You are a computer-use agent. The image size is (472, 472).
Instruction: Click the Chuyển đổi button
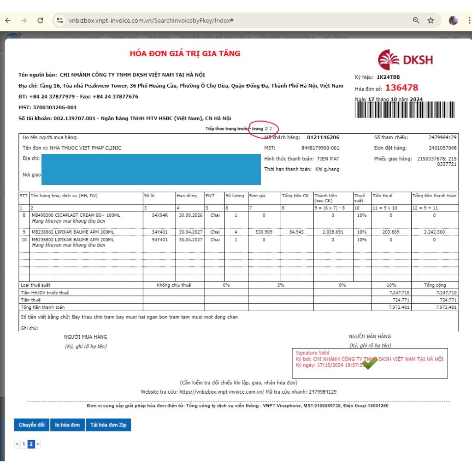32,425
